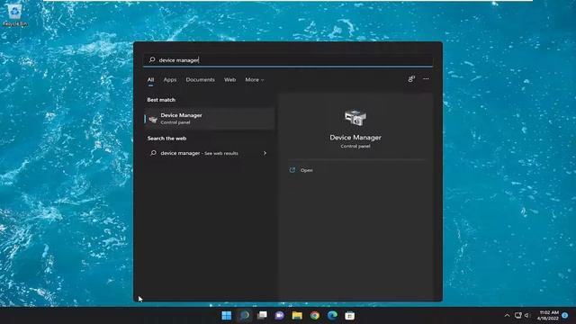This screenshot has height=324, width=576.
Task: Expand the More filters dropdown
Action: 254,80
